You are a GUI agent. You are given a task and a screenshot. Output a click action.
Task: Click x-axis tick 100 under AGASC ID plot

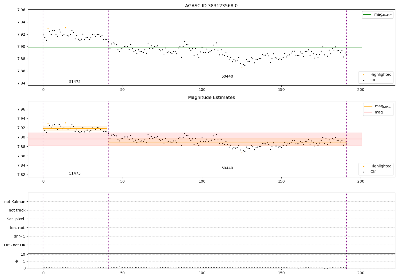(x=202, y=90)
